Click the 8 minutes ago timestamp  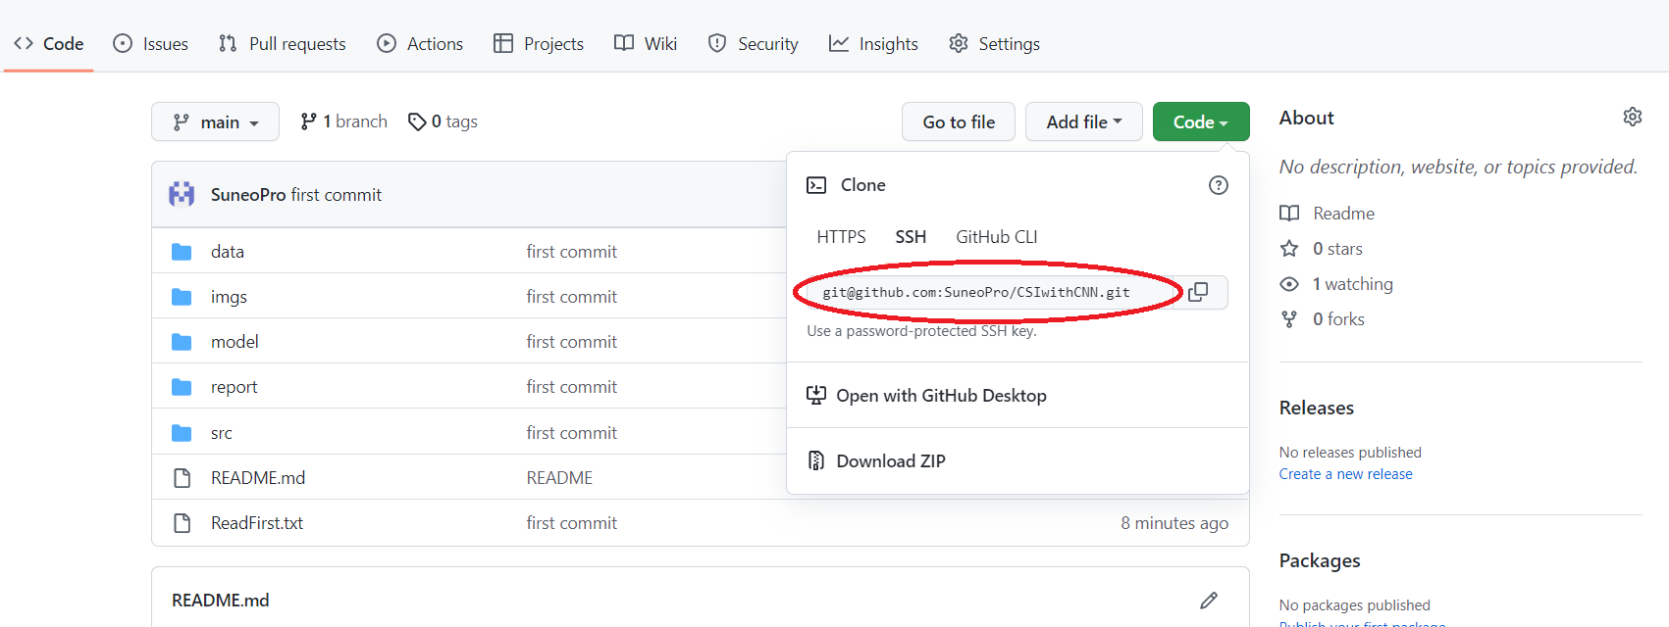1174,523
